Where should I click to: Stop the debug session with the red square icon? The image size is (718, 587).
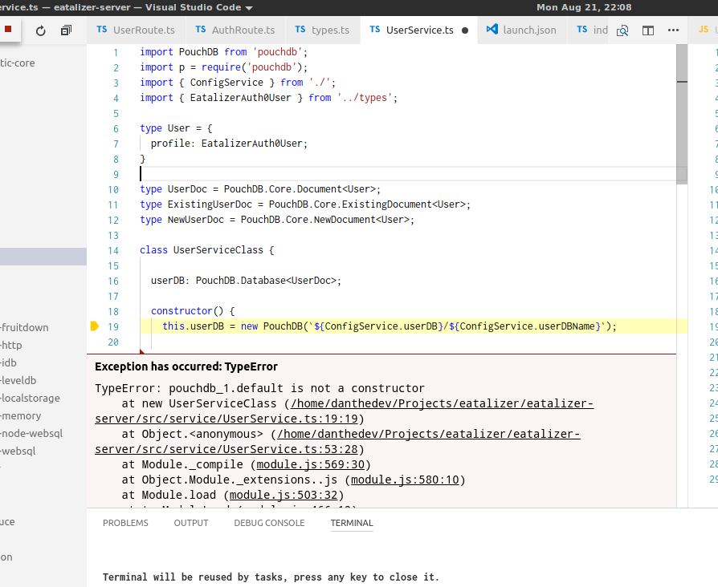pos(10,29)
